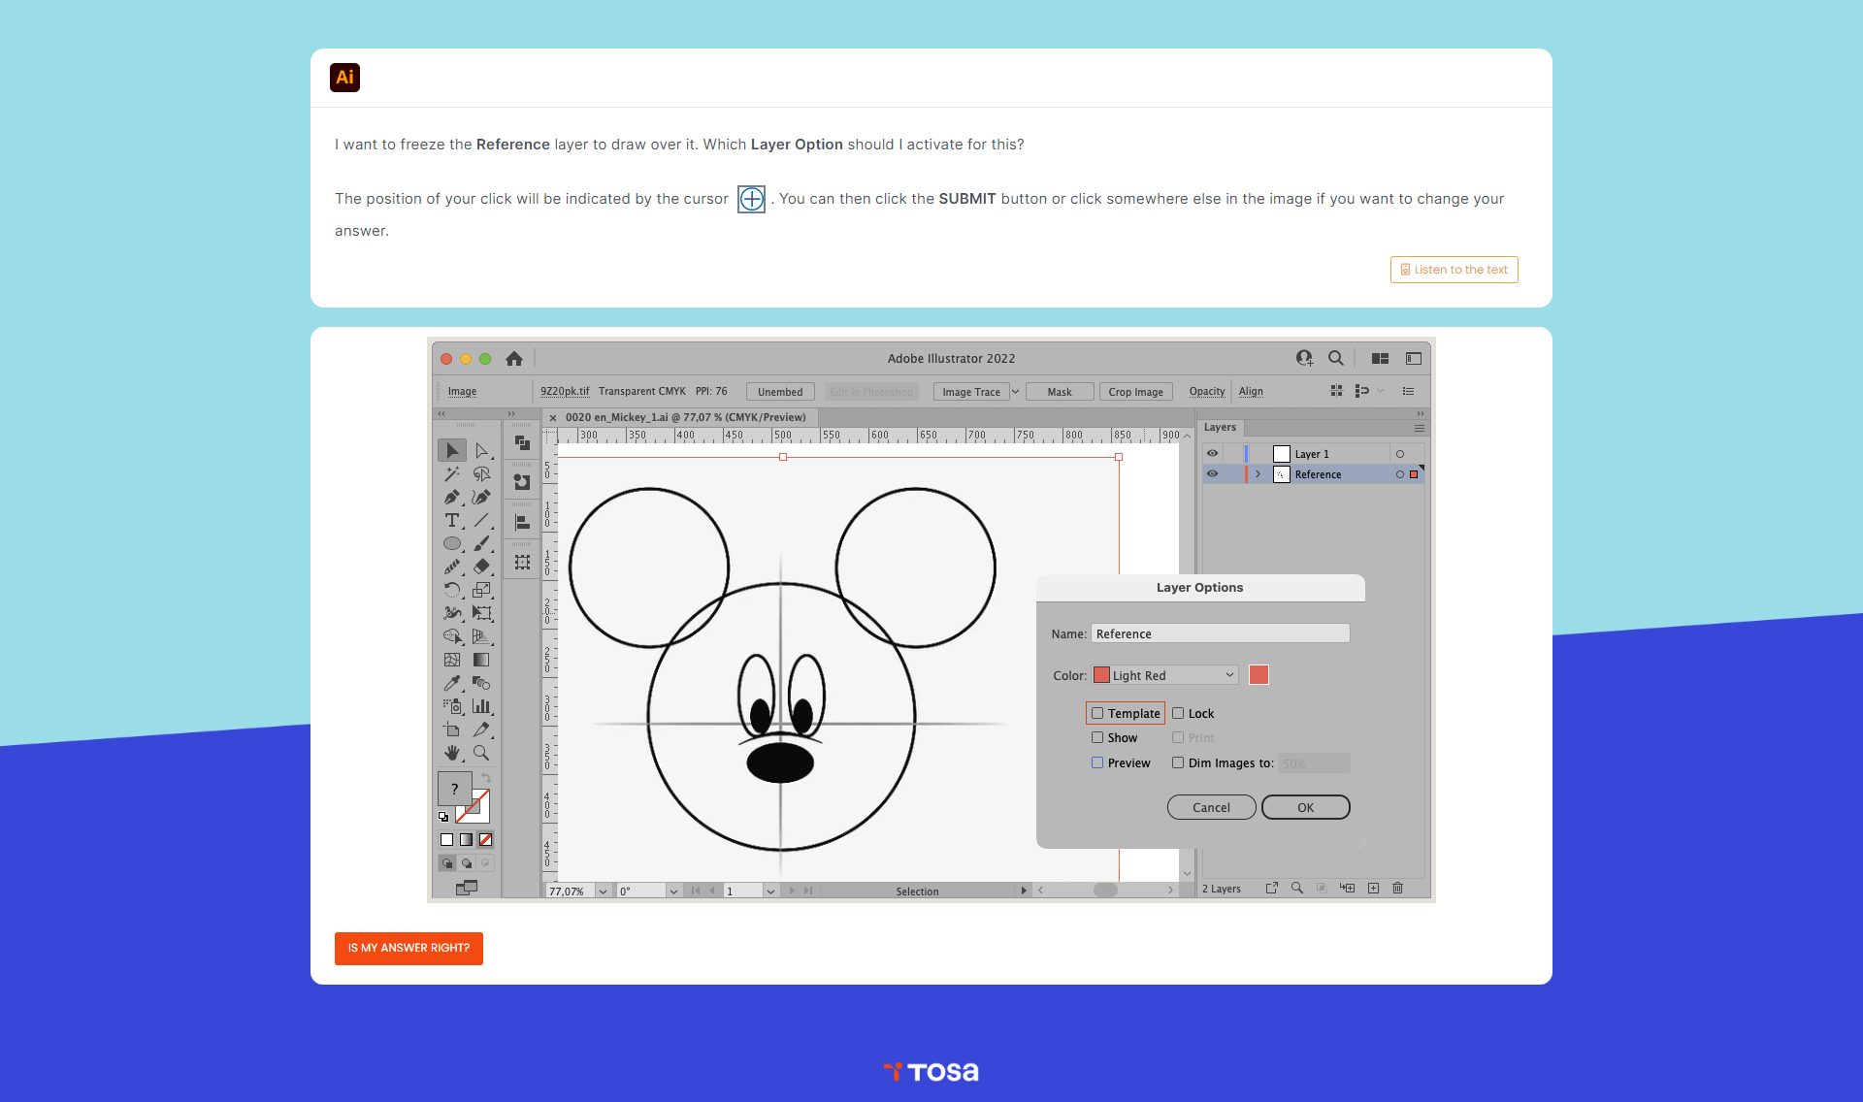
Task: Click the Mask button
Action: 1060,392
